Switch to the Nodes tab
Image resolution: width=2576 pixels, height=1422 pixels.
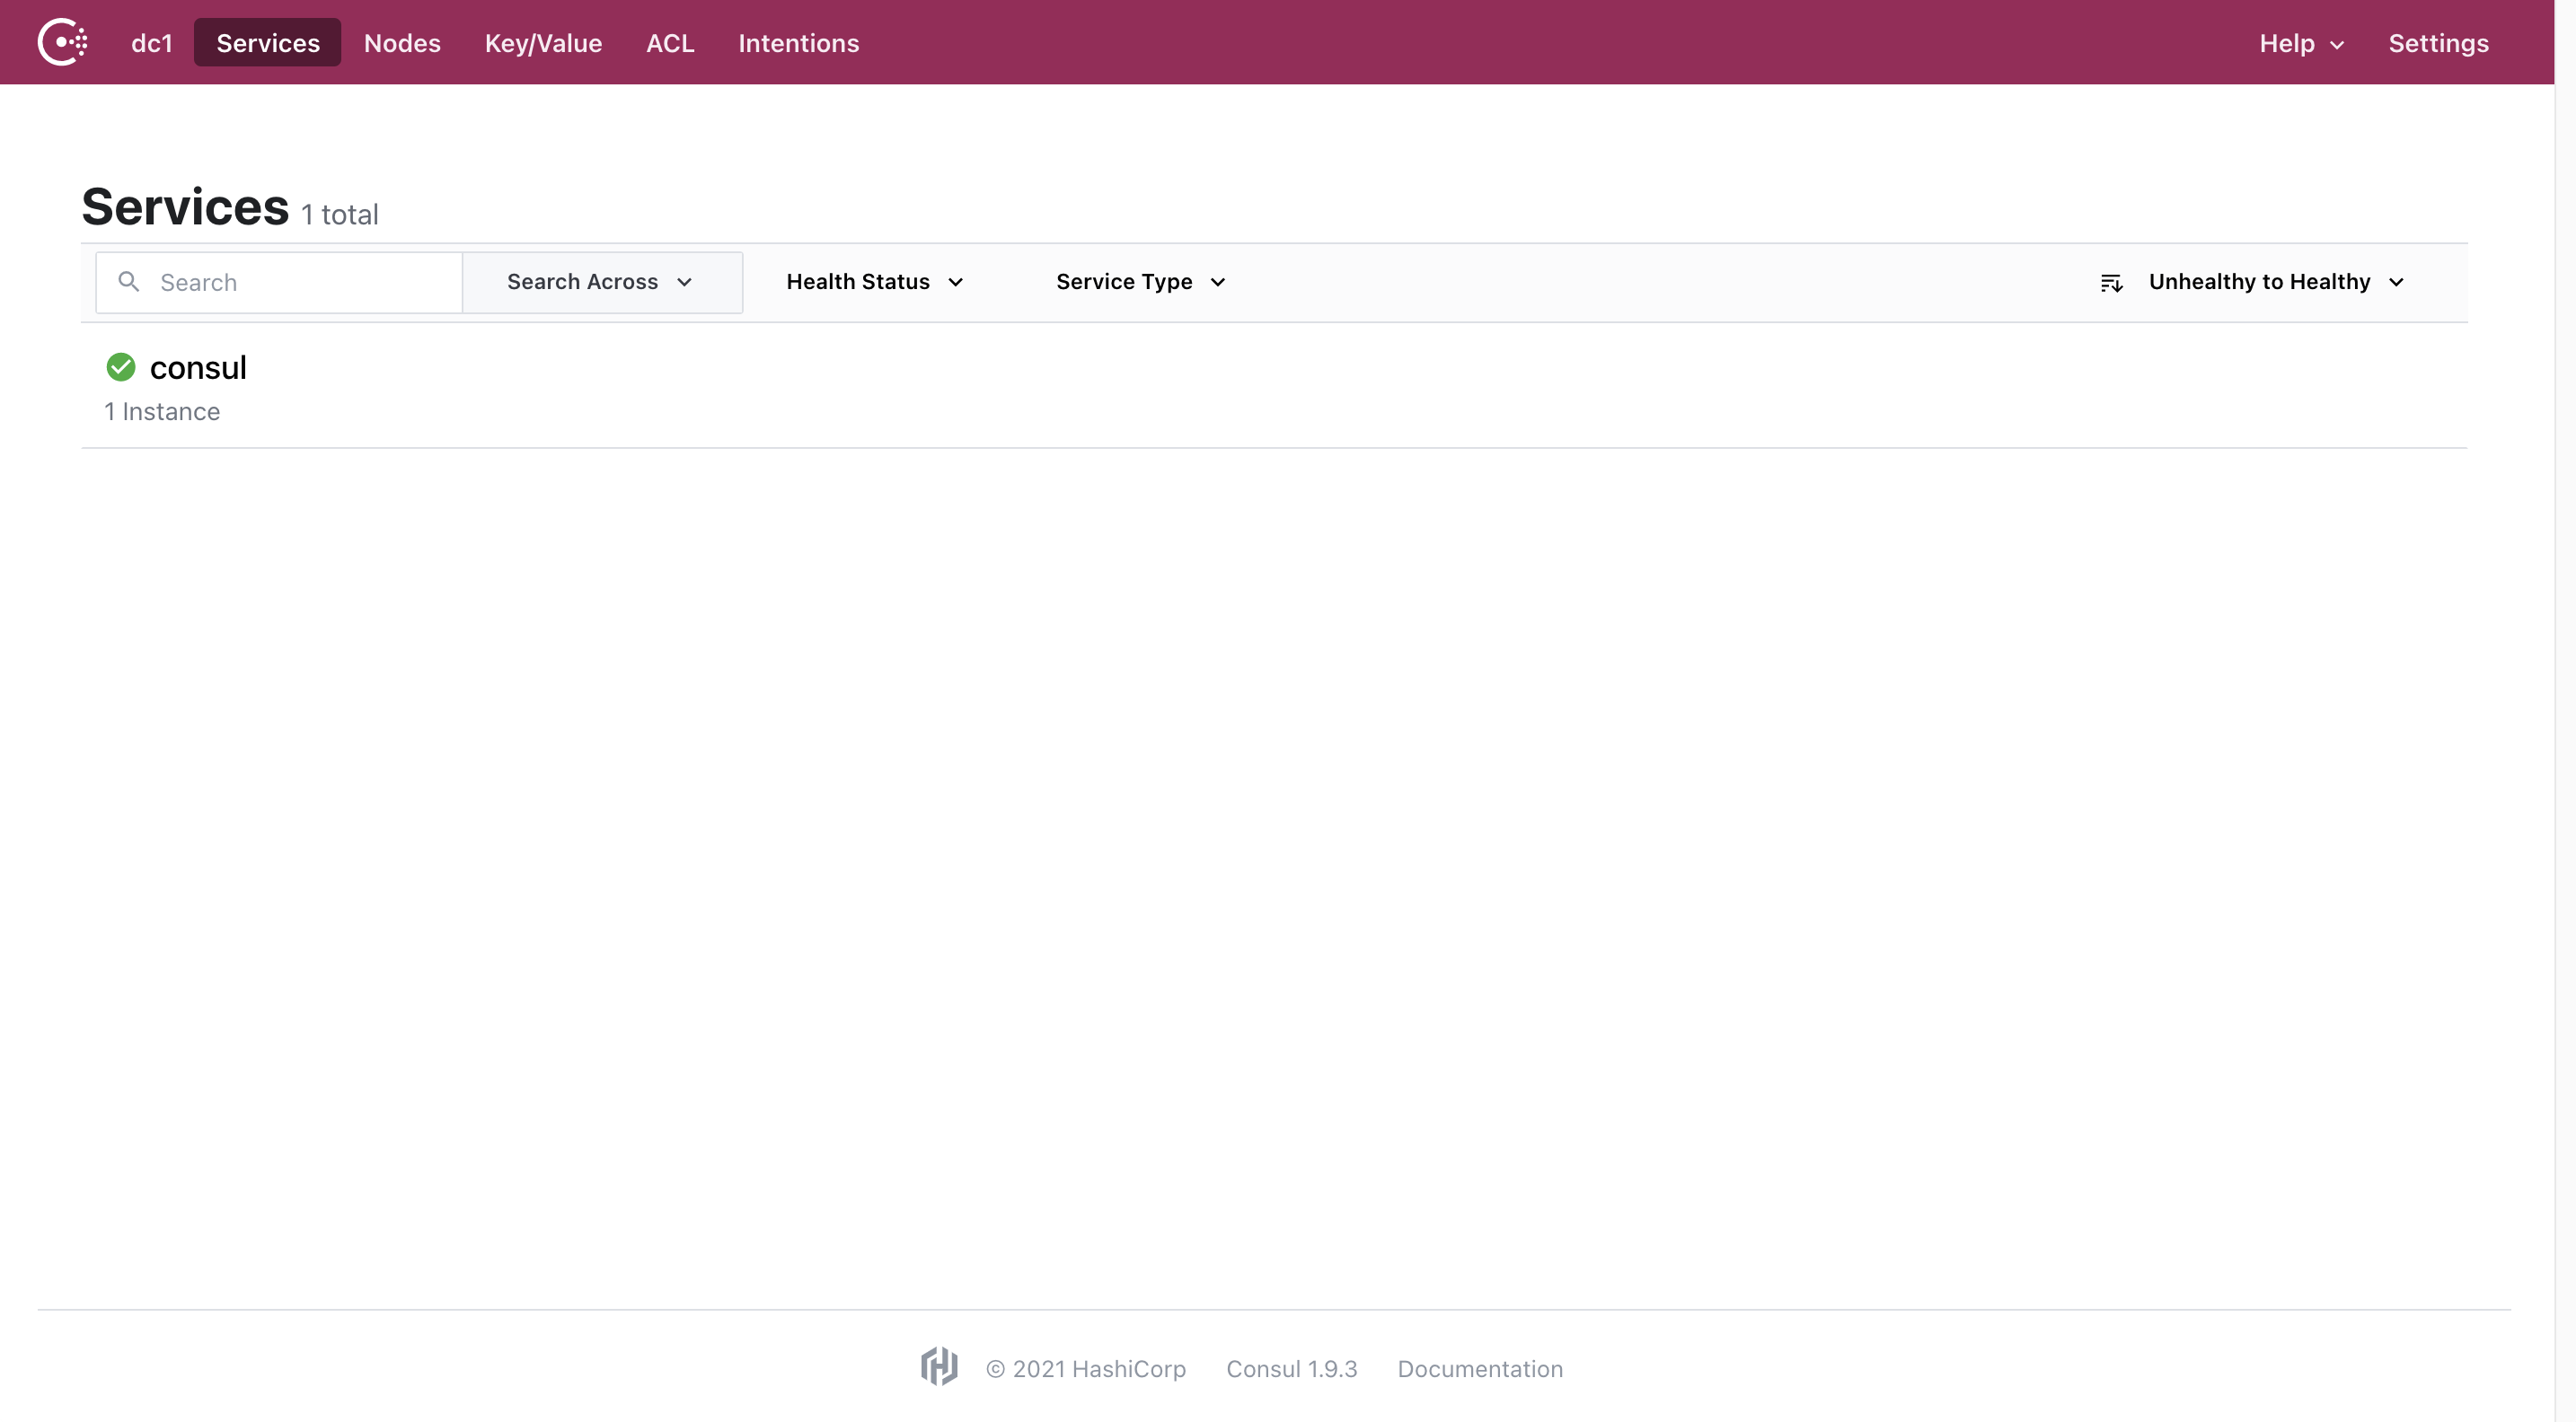[402, 43]
